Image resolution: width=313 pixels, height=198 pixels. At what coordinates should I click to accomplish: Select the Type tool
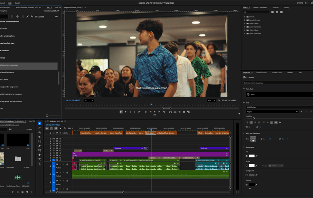pos(40,159)
